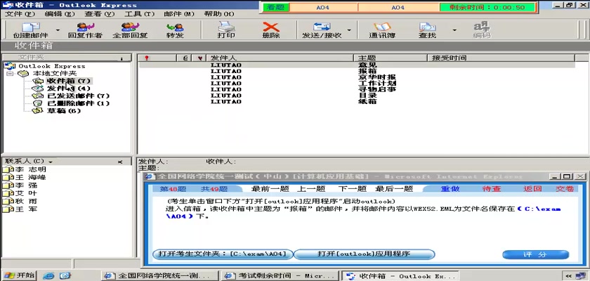Click the 打印 printer icon

[226, 30]
